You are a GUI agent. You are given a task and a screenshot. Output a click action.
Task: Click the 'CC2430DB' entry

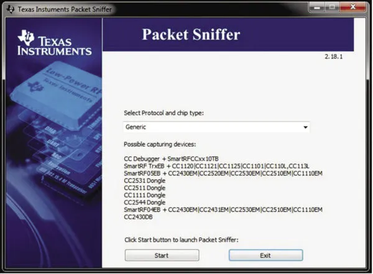point(138,217)
